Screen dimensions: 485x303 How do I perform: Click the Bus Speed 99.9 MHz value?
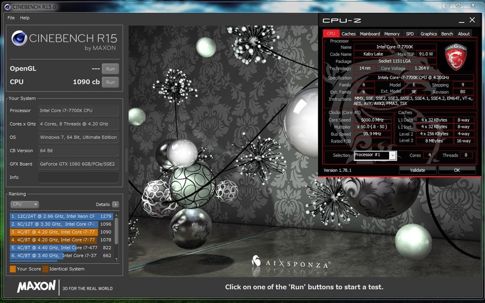click(x=372, y=134)
